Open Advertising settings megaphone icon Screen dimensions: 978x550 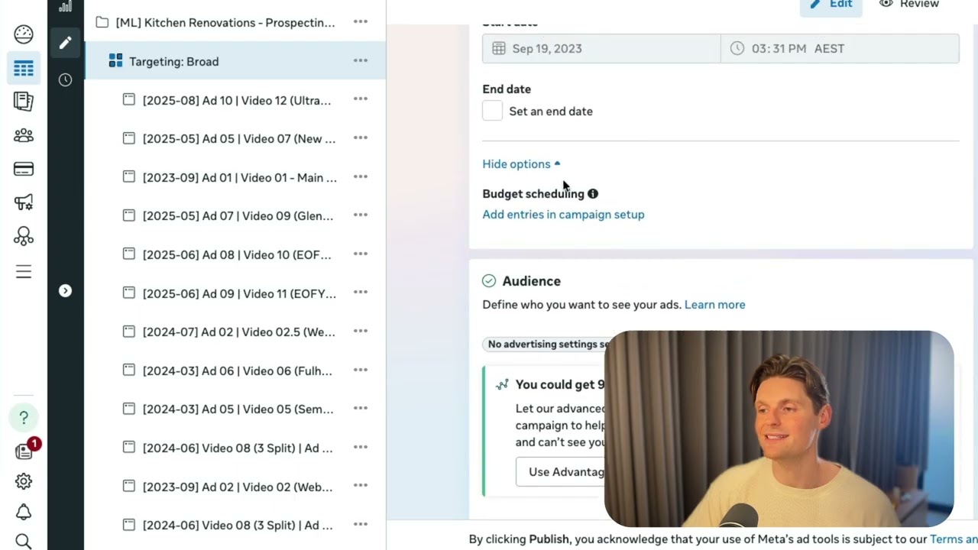pos(24,202)
